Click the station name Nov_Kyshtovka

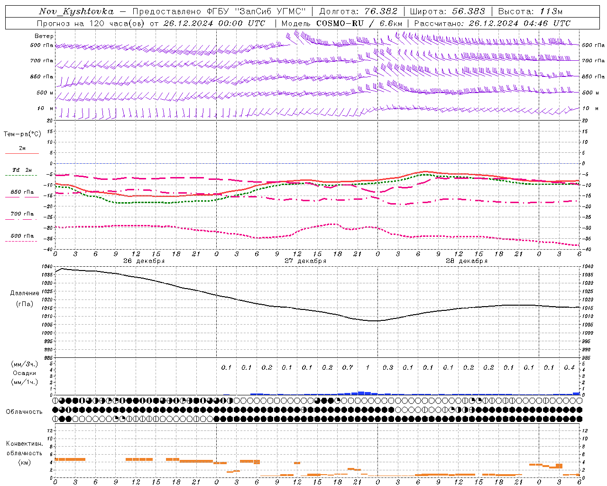coord(76,11)
